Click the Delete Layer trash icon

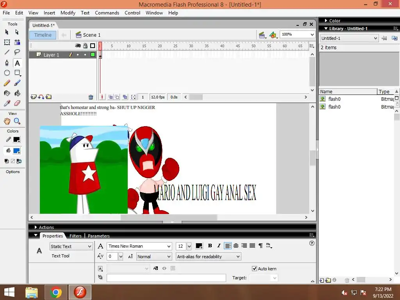pos(91,97)
